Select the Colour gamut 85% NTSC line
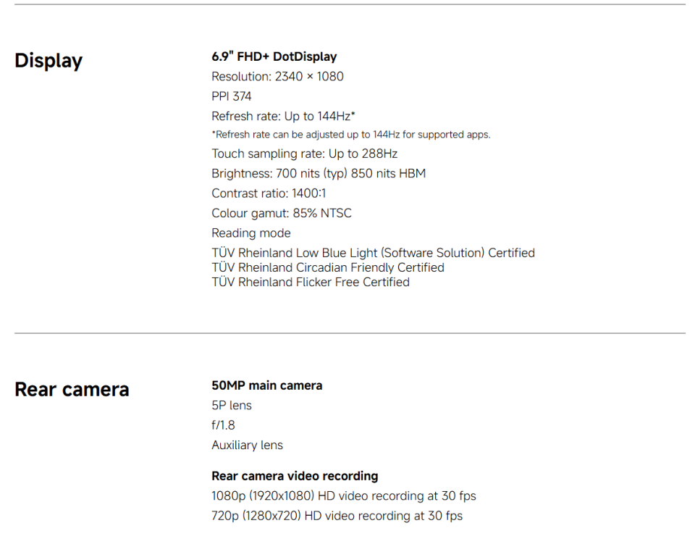This screenshot has width=695, height=552. coord(282,213)
